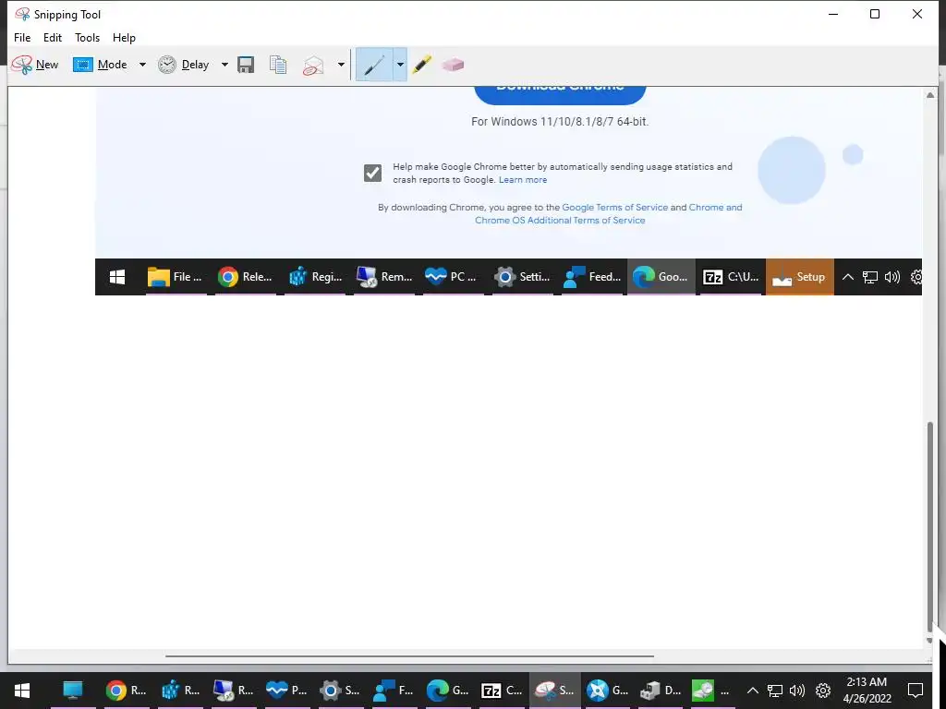The width and height of the screenshot is (946, 709).
Task: Save the snip with floppy disk icon
Action: point(246,65)
